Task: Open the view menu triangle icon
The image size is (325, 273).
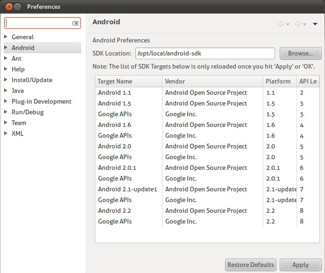Action: tap(315, 24)
